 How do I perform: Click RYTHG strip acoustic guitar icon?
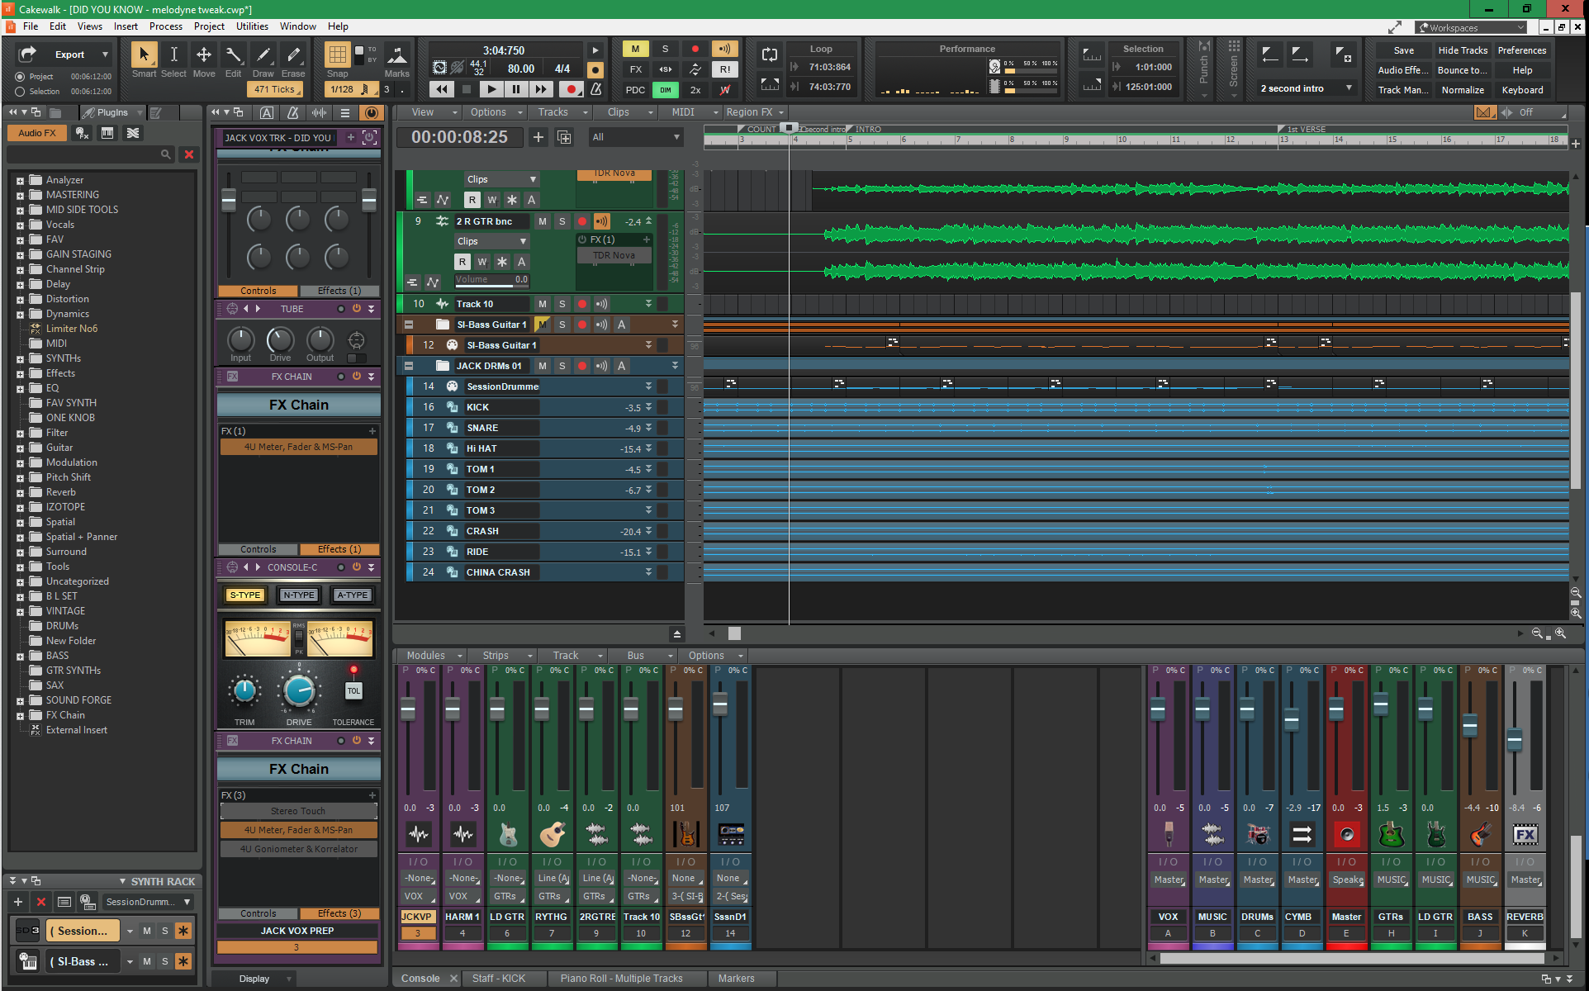point(552,835)
